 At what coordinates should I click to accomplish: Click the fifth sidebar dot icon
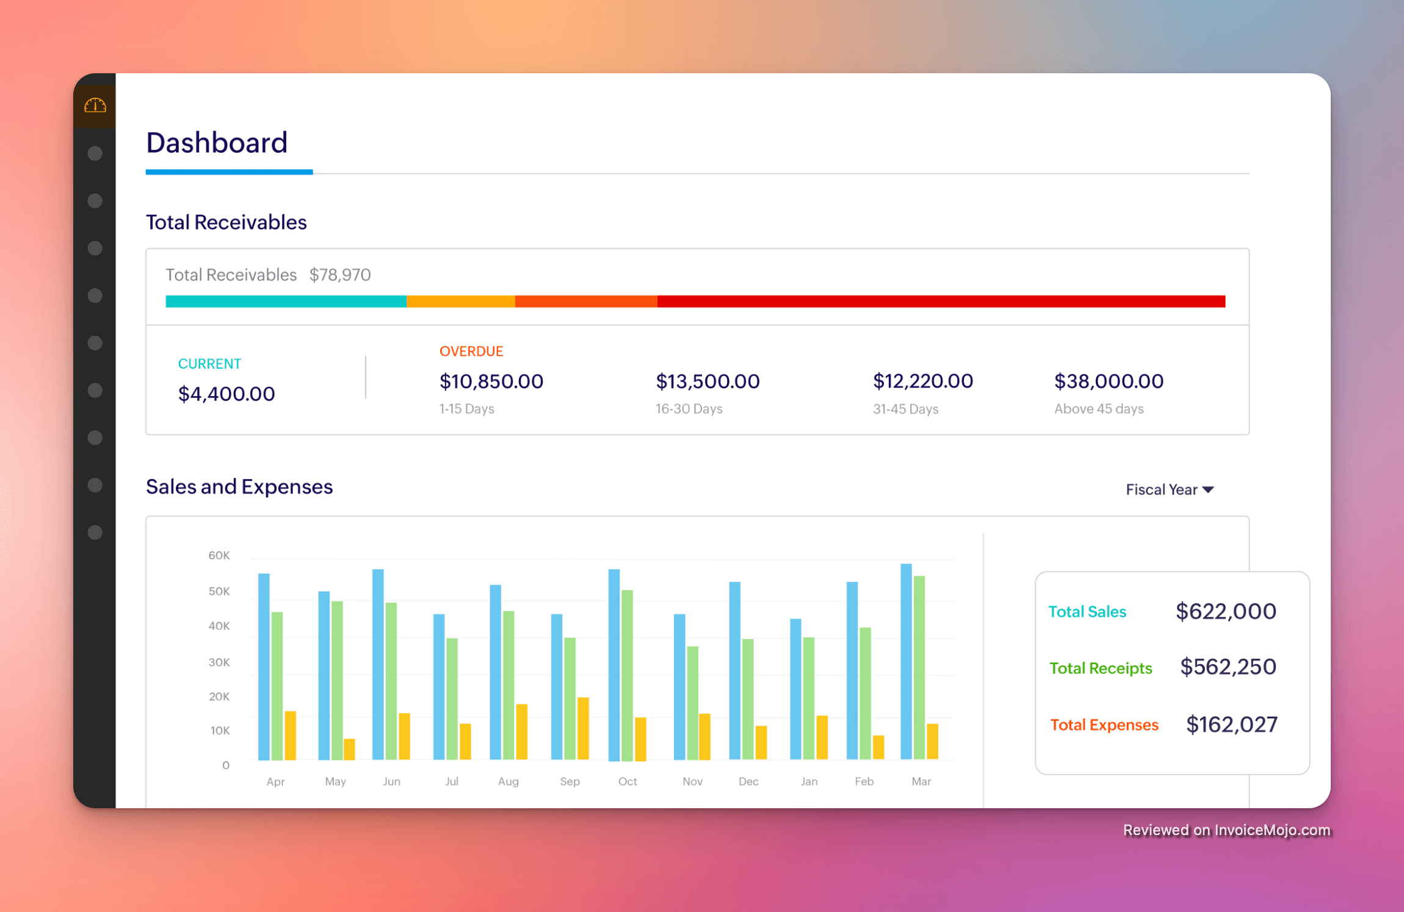click(x=95, y=343)
